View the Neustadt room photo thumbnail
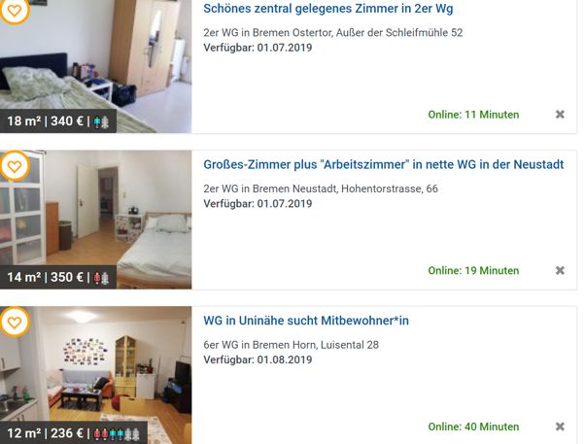Screen dimensions: 585x444 [96, 220]
